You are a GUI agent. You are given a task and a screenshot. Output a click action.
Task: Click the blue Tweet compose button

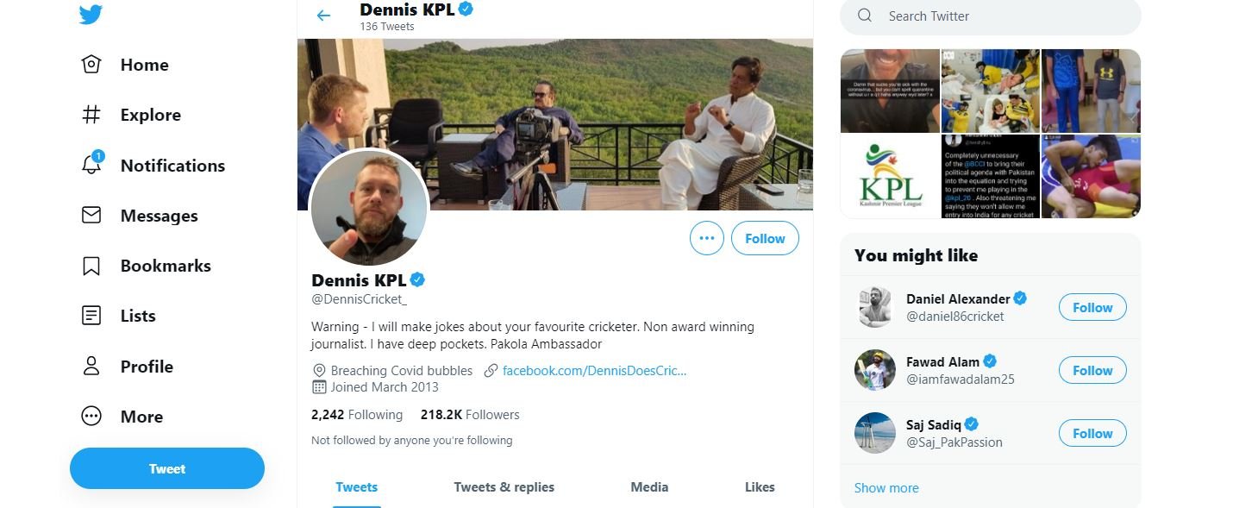coord(167,468)
